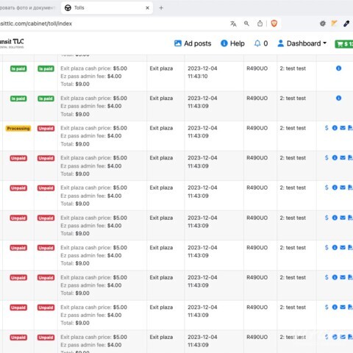The image size is (353, 353).
Task: Switch to the Russian-titled browser tab
Action: click(x=27, y=8)
